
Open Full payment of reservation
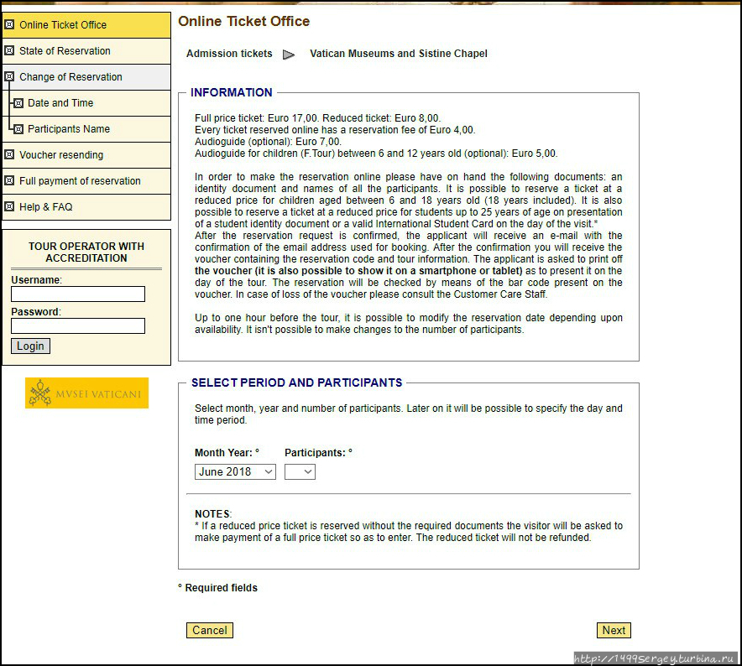(x=86, y=181)
